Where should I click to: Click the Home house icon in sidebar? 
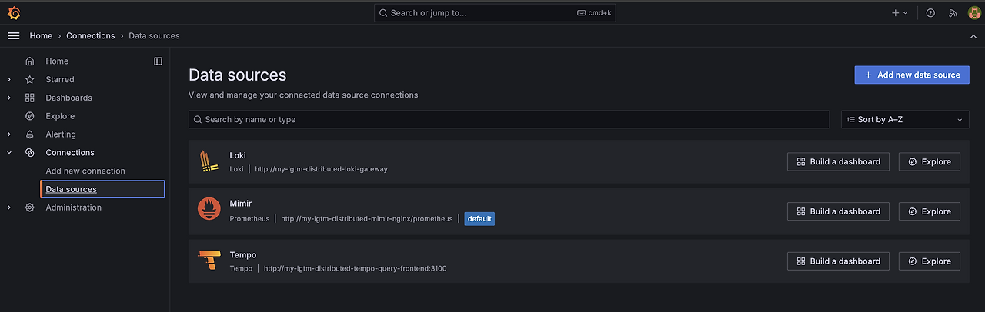[x=30, y=61]
